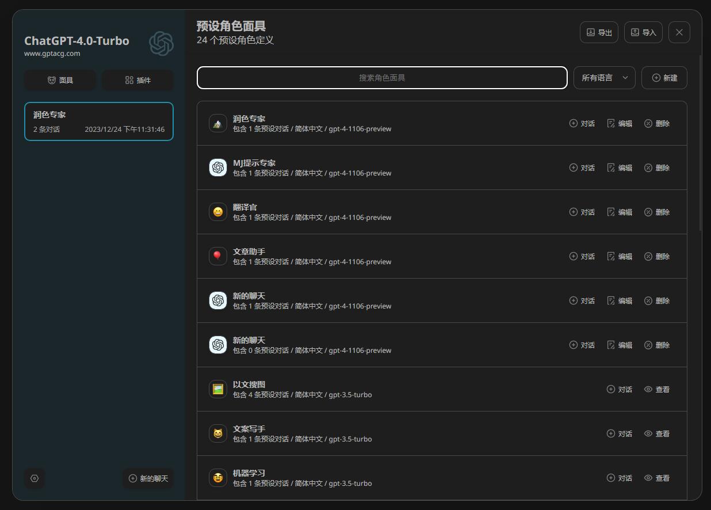Click the 文章助手 balloon avatar icon
Image resolution: width=711 pixels, height=510 pixels.
pos(218,256)
